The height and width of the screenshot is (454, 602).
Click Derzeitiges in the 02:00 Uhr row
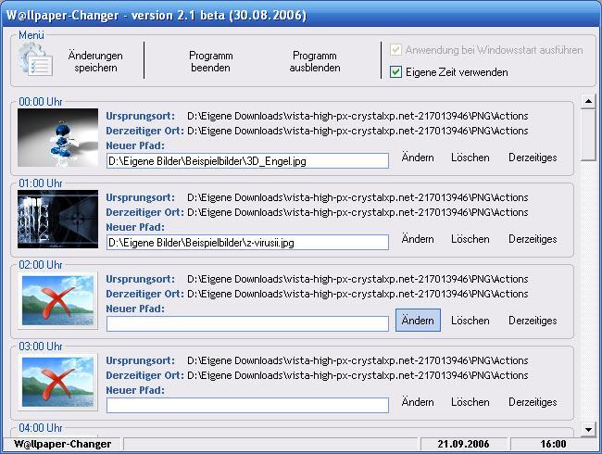click(x=533, y=320)
